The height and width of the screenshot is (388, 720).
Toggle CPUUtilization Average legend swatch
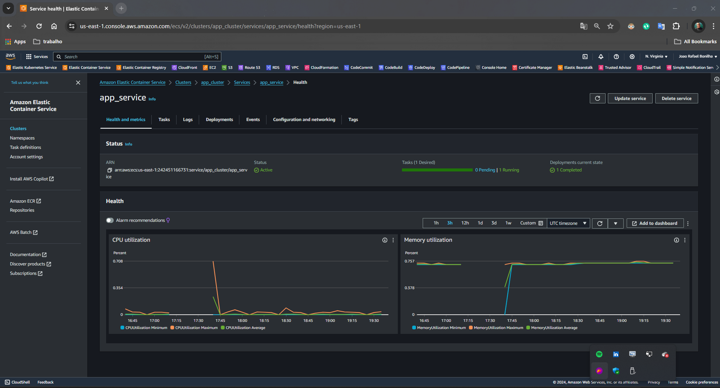click(223, 328)
